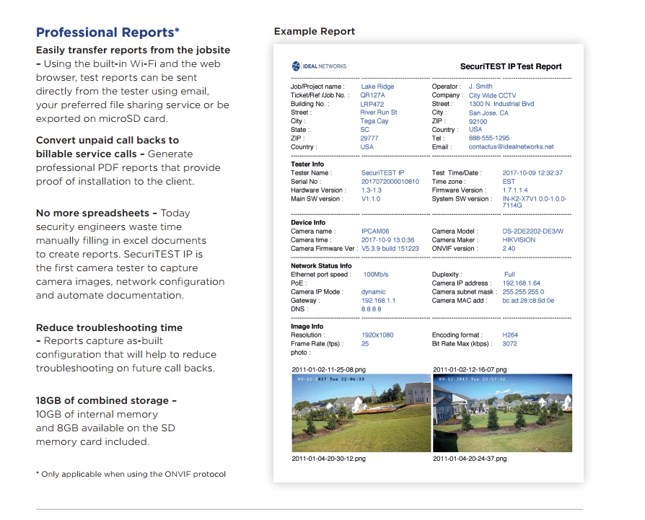The height and width of the screenshot is (520, 645).
Task: Click the file name '2011-01-02-12-16-07.png'
Action: click(470, 369)
